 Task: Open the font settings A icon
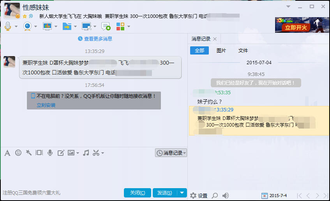7,153
